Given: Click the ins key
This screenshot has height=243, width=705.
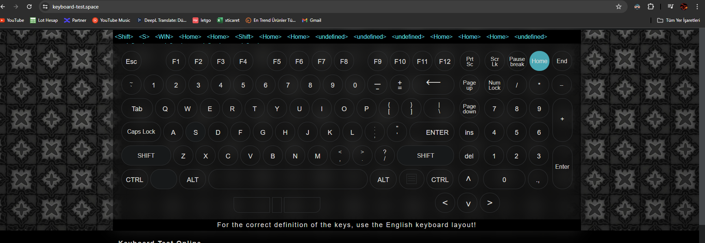Looking at the screenshot, I should coord(469,132).
